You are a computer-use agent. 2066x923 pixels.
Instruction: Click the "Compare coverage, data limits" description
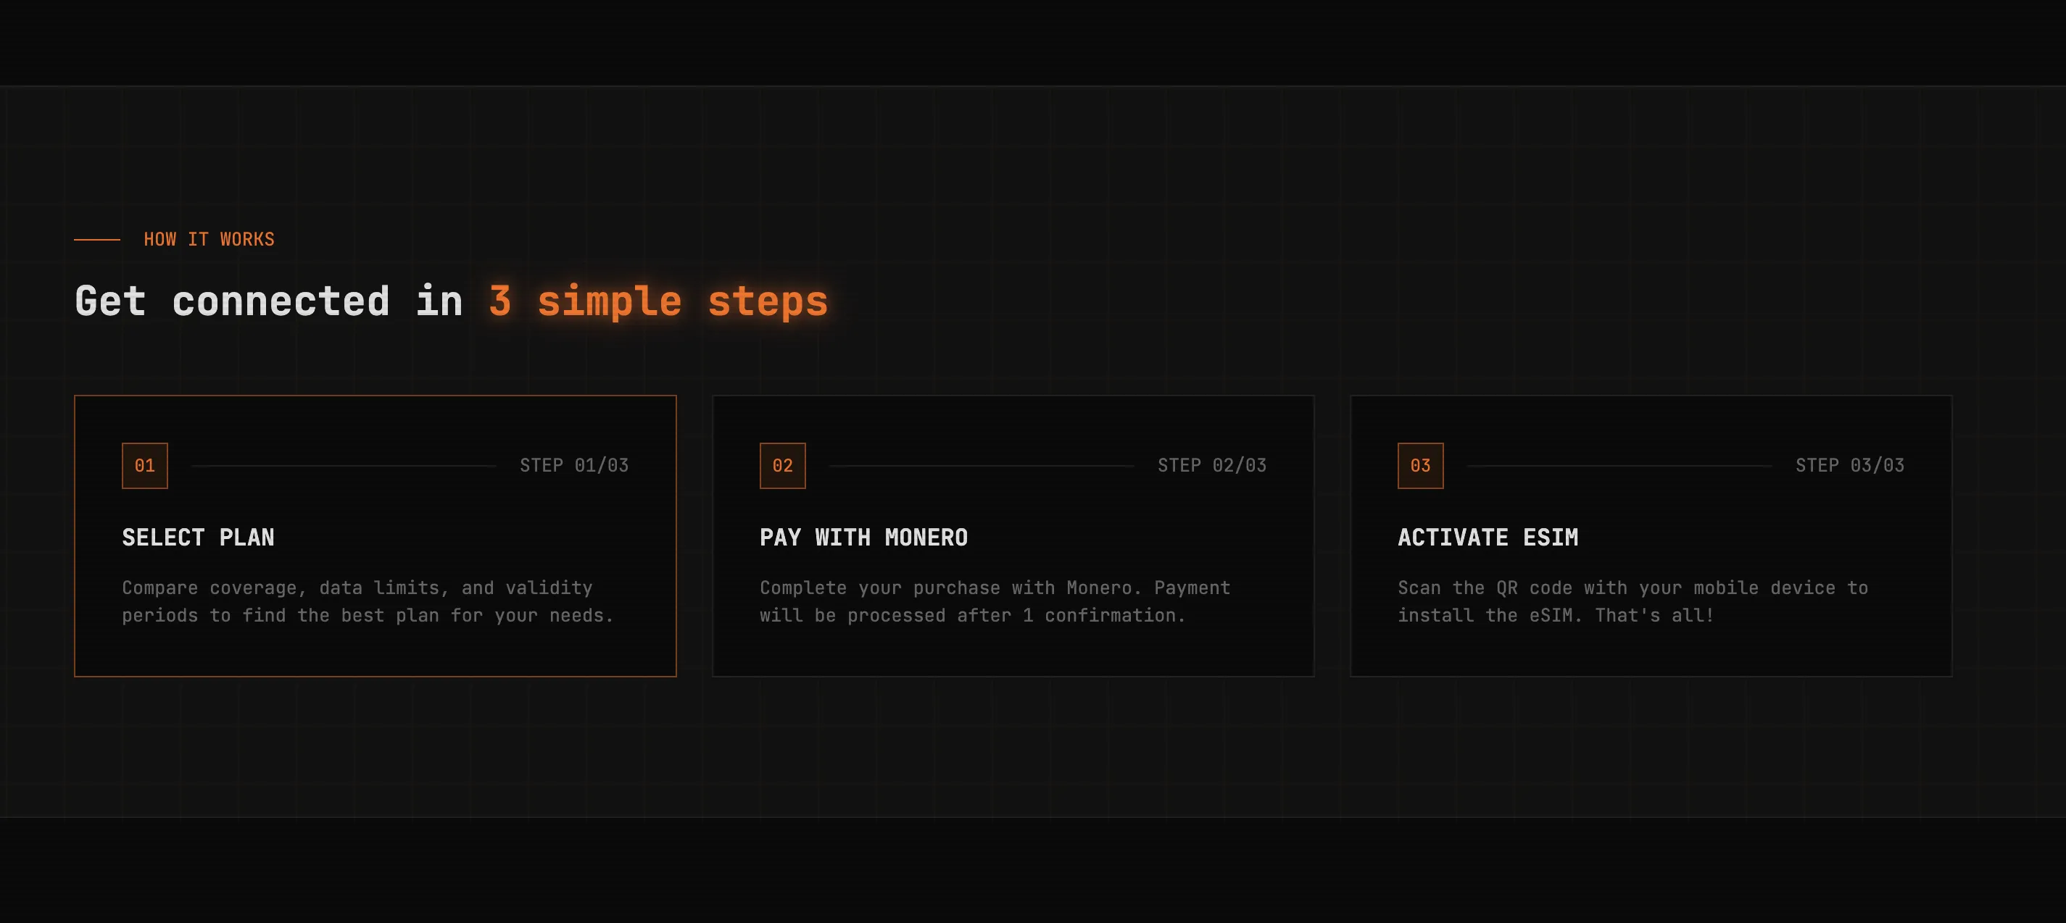pyautogui.click(x=368, y=602)
